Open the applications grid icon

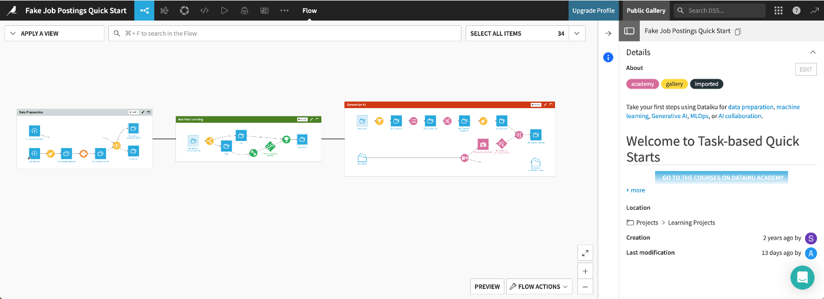coord(778,11)
